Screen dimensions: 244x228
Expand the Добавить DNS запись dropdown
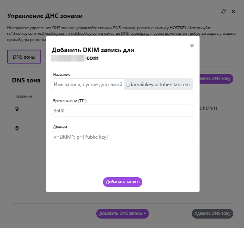click(x=123, y=213)
